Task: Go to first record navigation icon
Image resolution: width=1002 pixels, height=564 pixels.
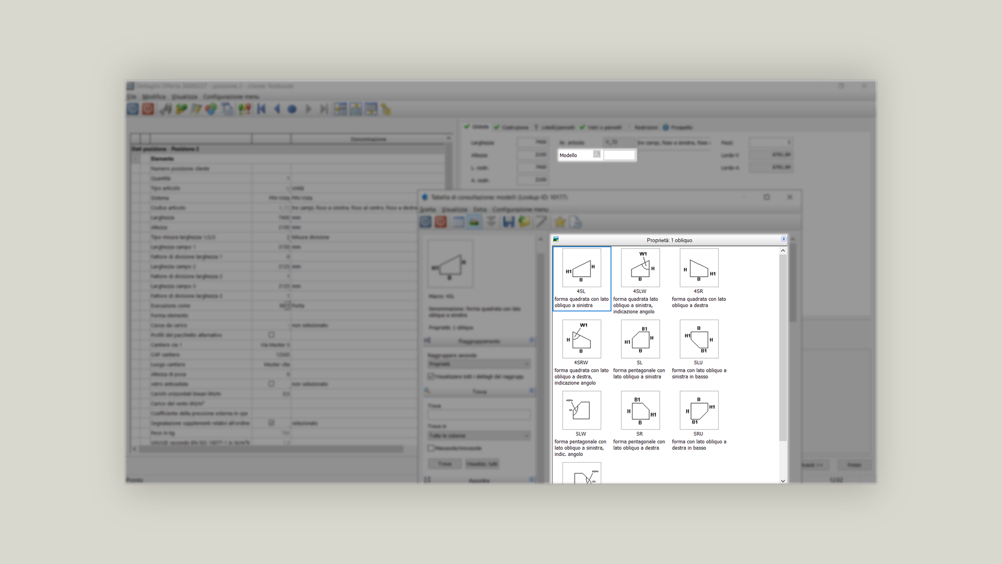Action: 261,109
